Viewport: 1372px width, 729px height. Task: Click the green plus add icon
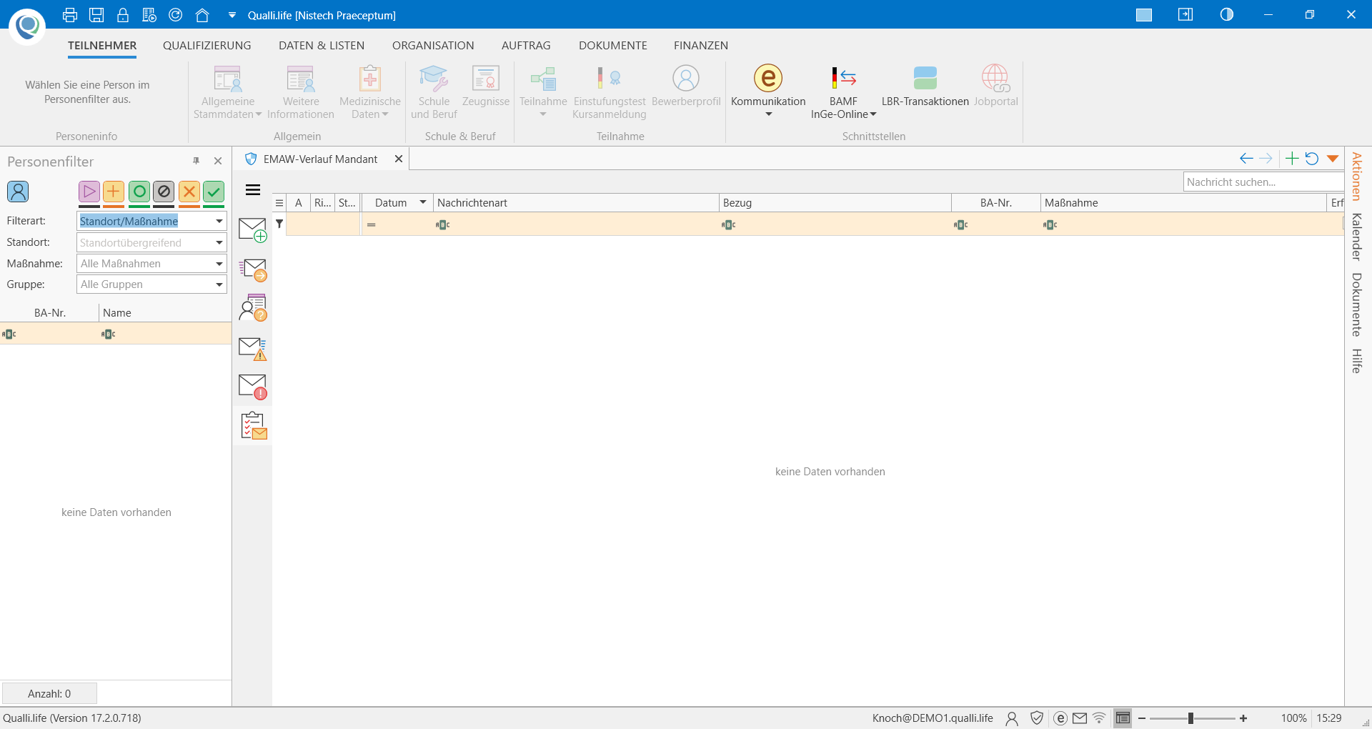click(1292, 159)
